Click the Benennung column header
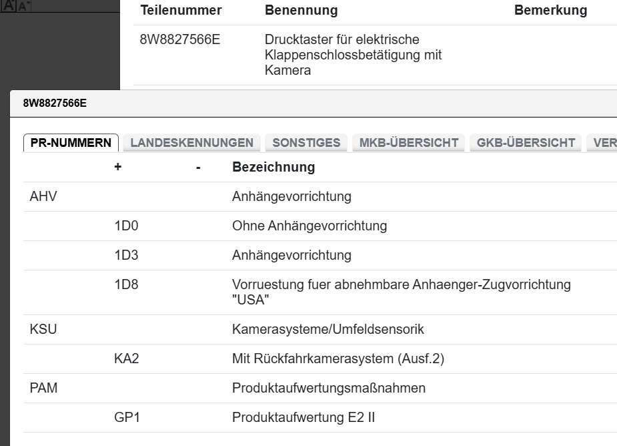Image resolution: width=617 pixels, height=446 pixels. click(x=301, y=11)
